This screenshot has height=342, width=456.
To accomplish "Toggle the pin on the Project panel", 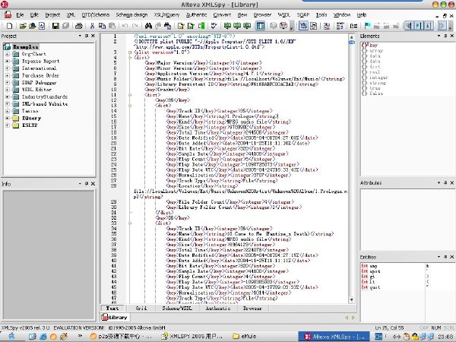I will point(87,36).
